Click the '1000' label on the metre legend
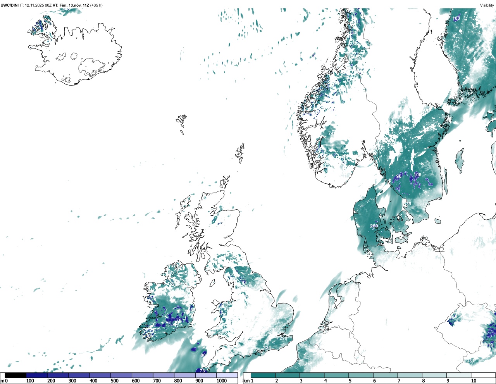The image size is (496, 384). 222,381
